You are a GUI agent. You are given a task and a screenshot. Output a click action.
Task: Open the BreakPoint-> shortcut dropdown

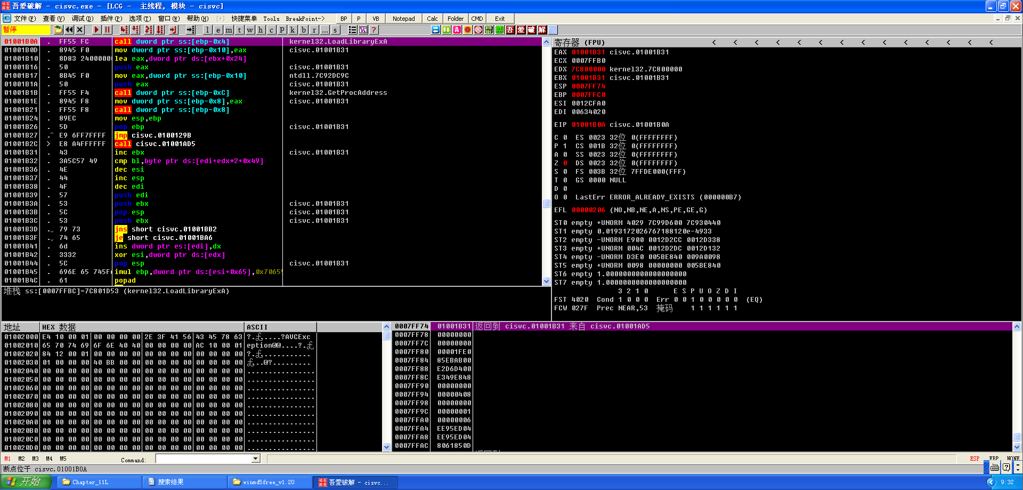click(305, 19)
